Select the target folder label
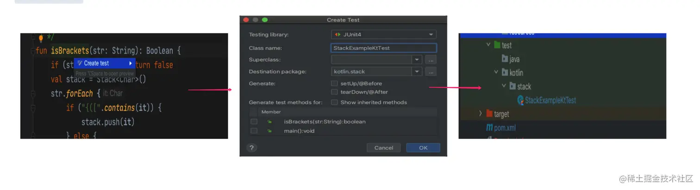This screenshot has width=700, height=190. 502,114
